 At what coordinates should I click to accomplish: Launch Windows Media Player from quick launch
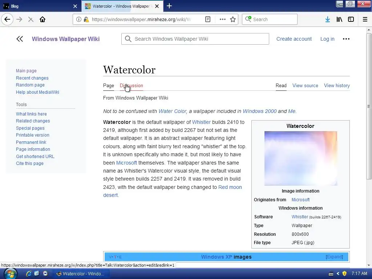point(45,274)
